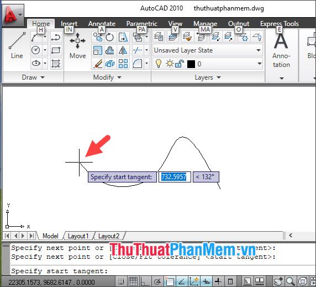Select the Rectangle tool

(56, 50)
